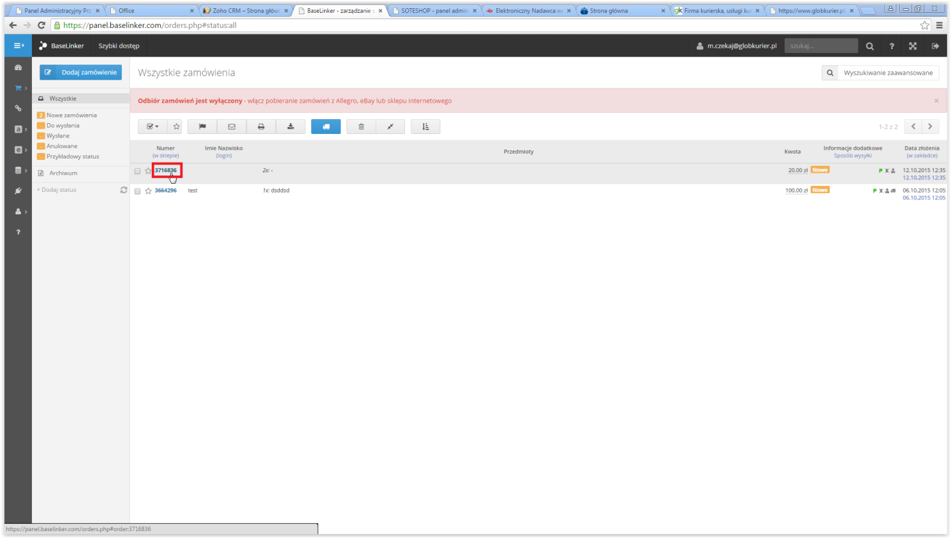This screenshot has height=538, width=951.
Task: Switch to Elektroniczny Nadawca browser tab
Action: point(528,11)
